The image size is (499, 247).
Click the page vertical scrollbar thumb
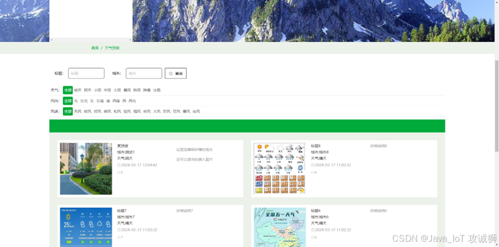pos(497,105)
